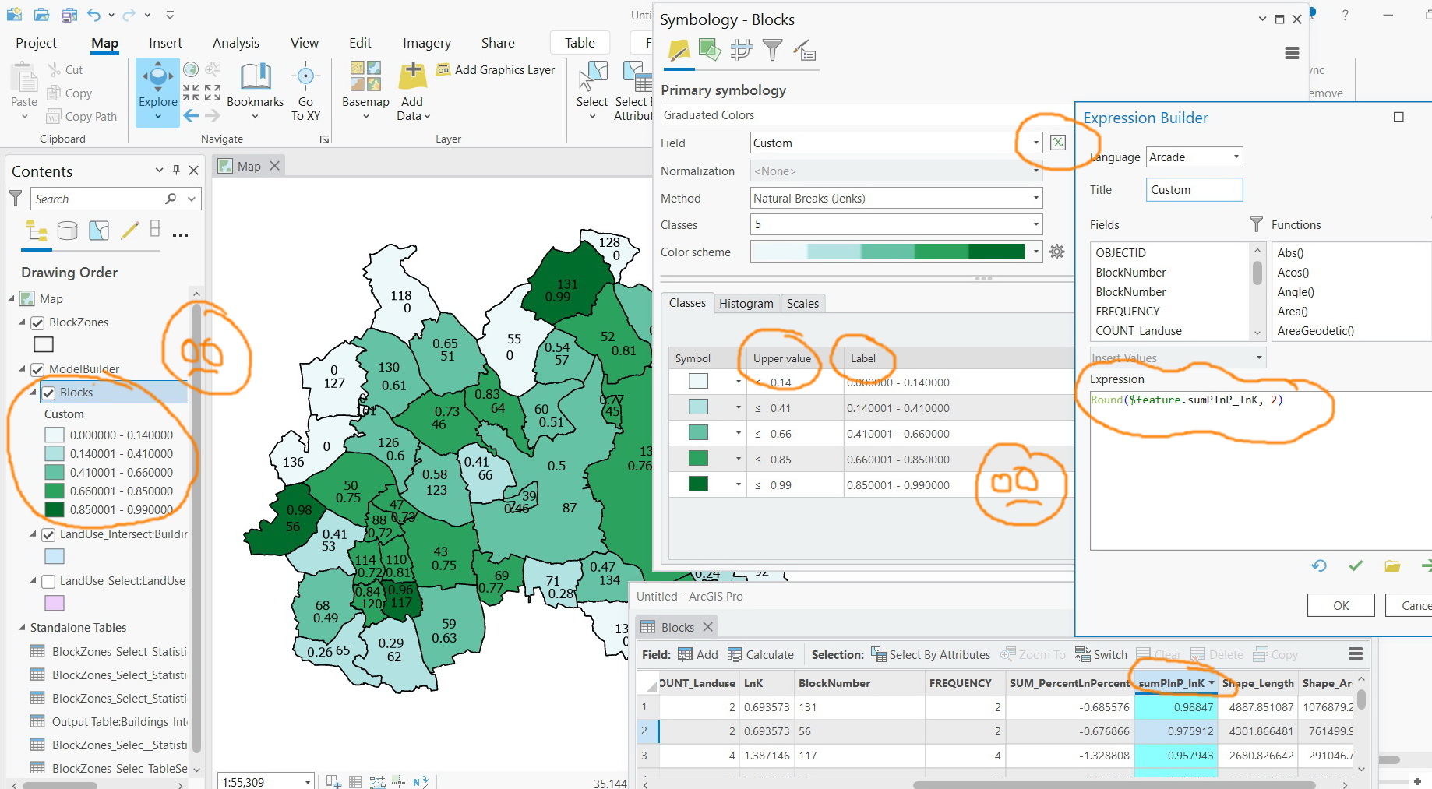
Task: Click OK in the Expression Builder
Action: (1340, 605)
